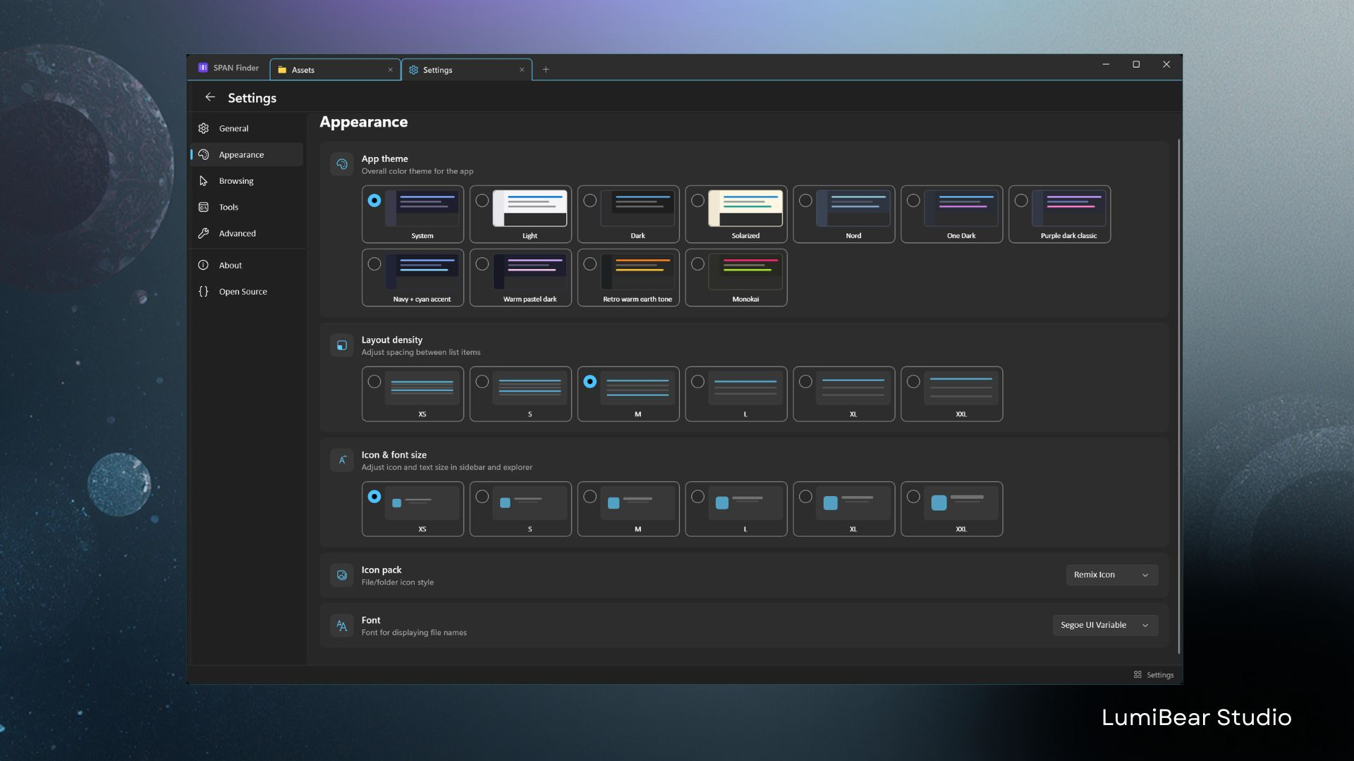Open the Remix Icon dropdown
Screen dimensions: 1354x761
1111,575
